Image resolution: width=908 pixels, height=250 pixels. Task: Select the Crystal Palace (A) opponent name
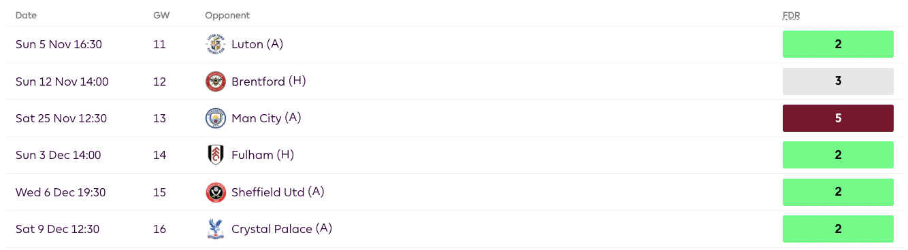(282, 229)
